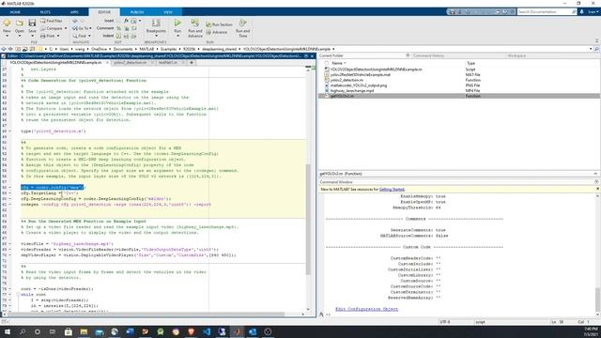Open the Current Folder panel actions menu
This screenshot has width=601, height=338.
(x=408, y=55)
